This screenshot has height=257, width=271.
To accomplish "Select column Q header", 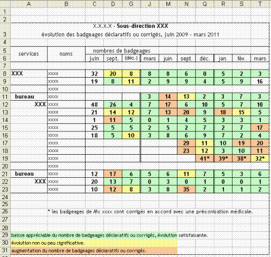I will point(205,4).
